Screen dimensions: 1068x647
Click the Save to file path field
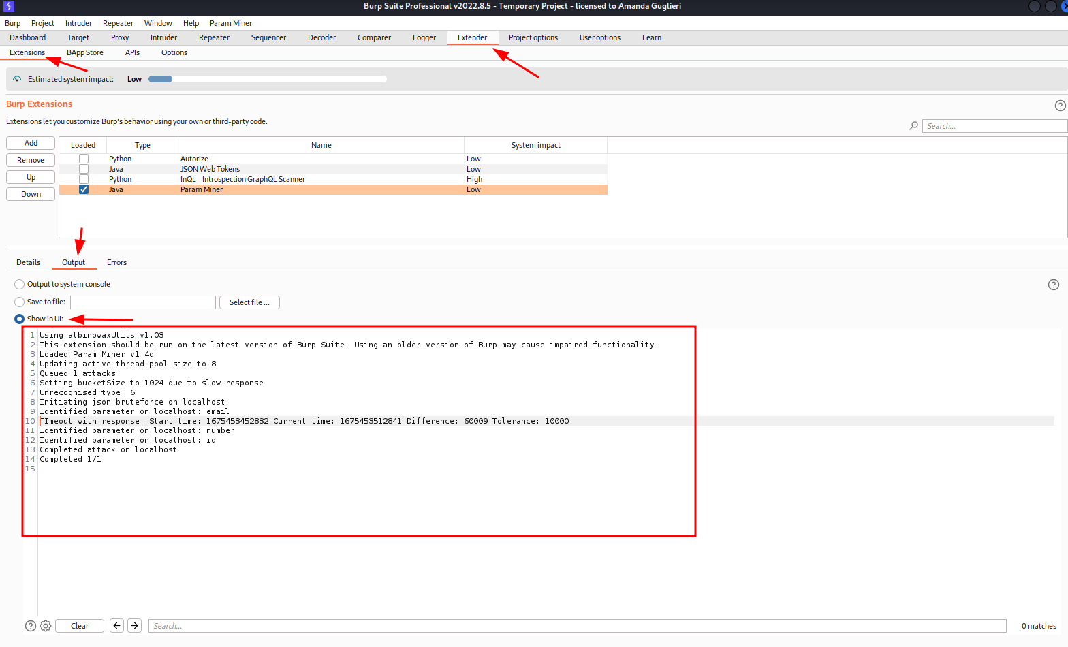pos(143,302)
